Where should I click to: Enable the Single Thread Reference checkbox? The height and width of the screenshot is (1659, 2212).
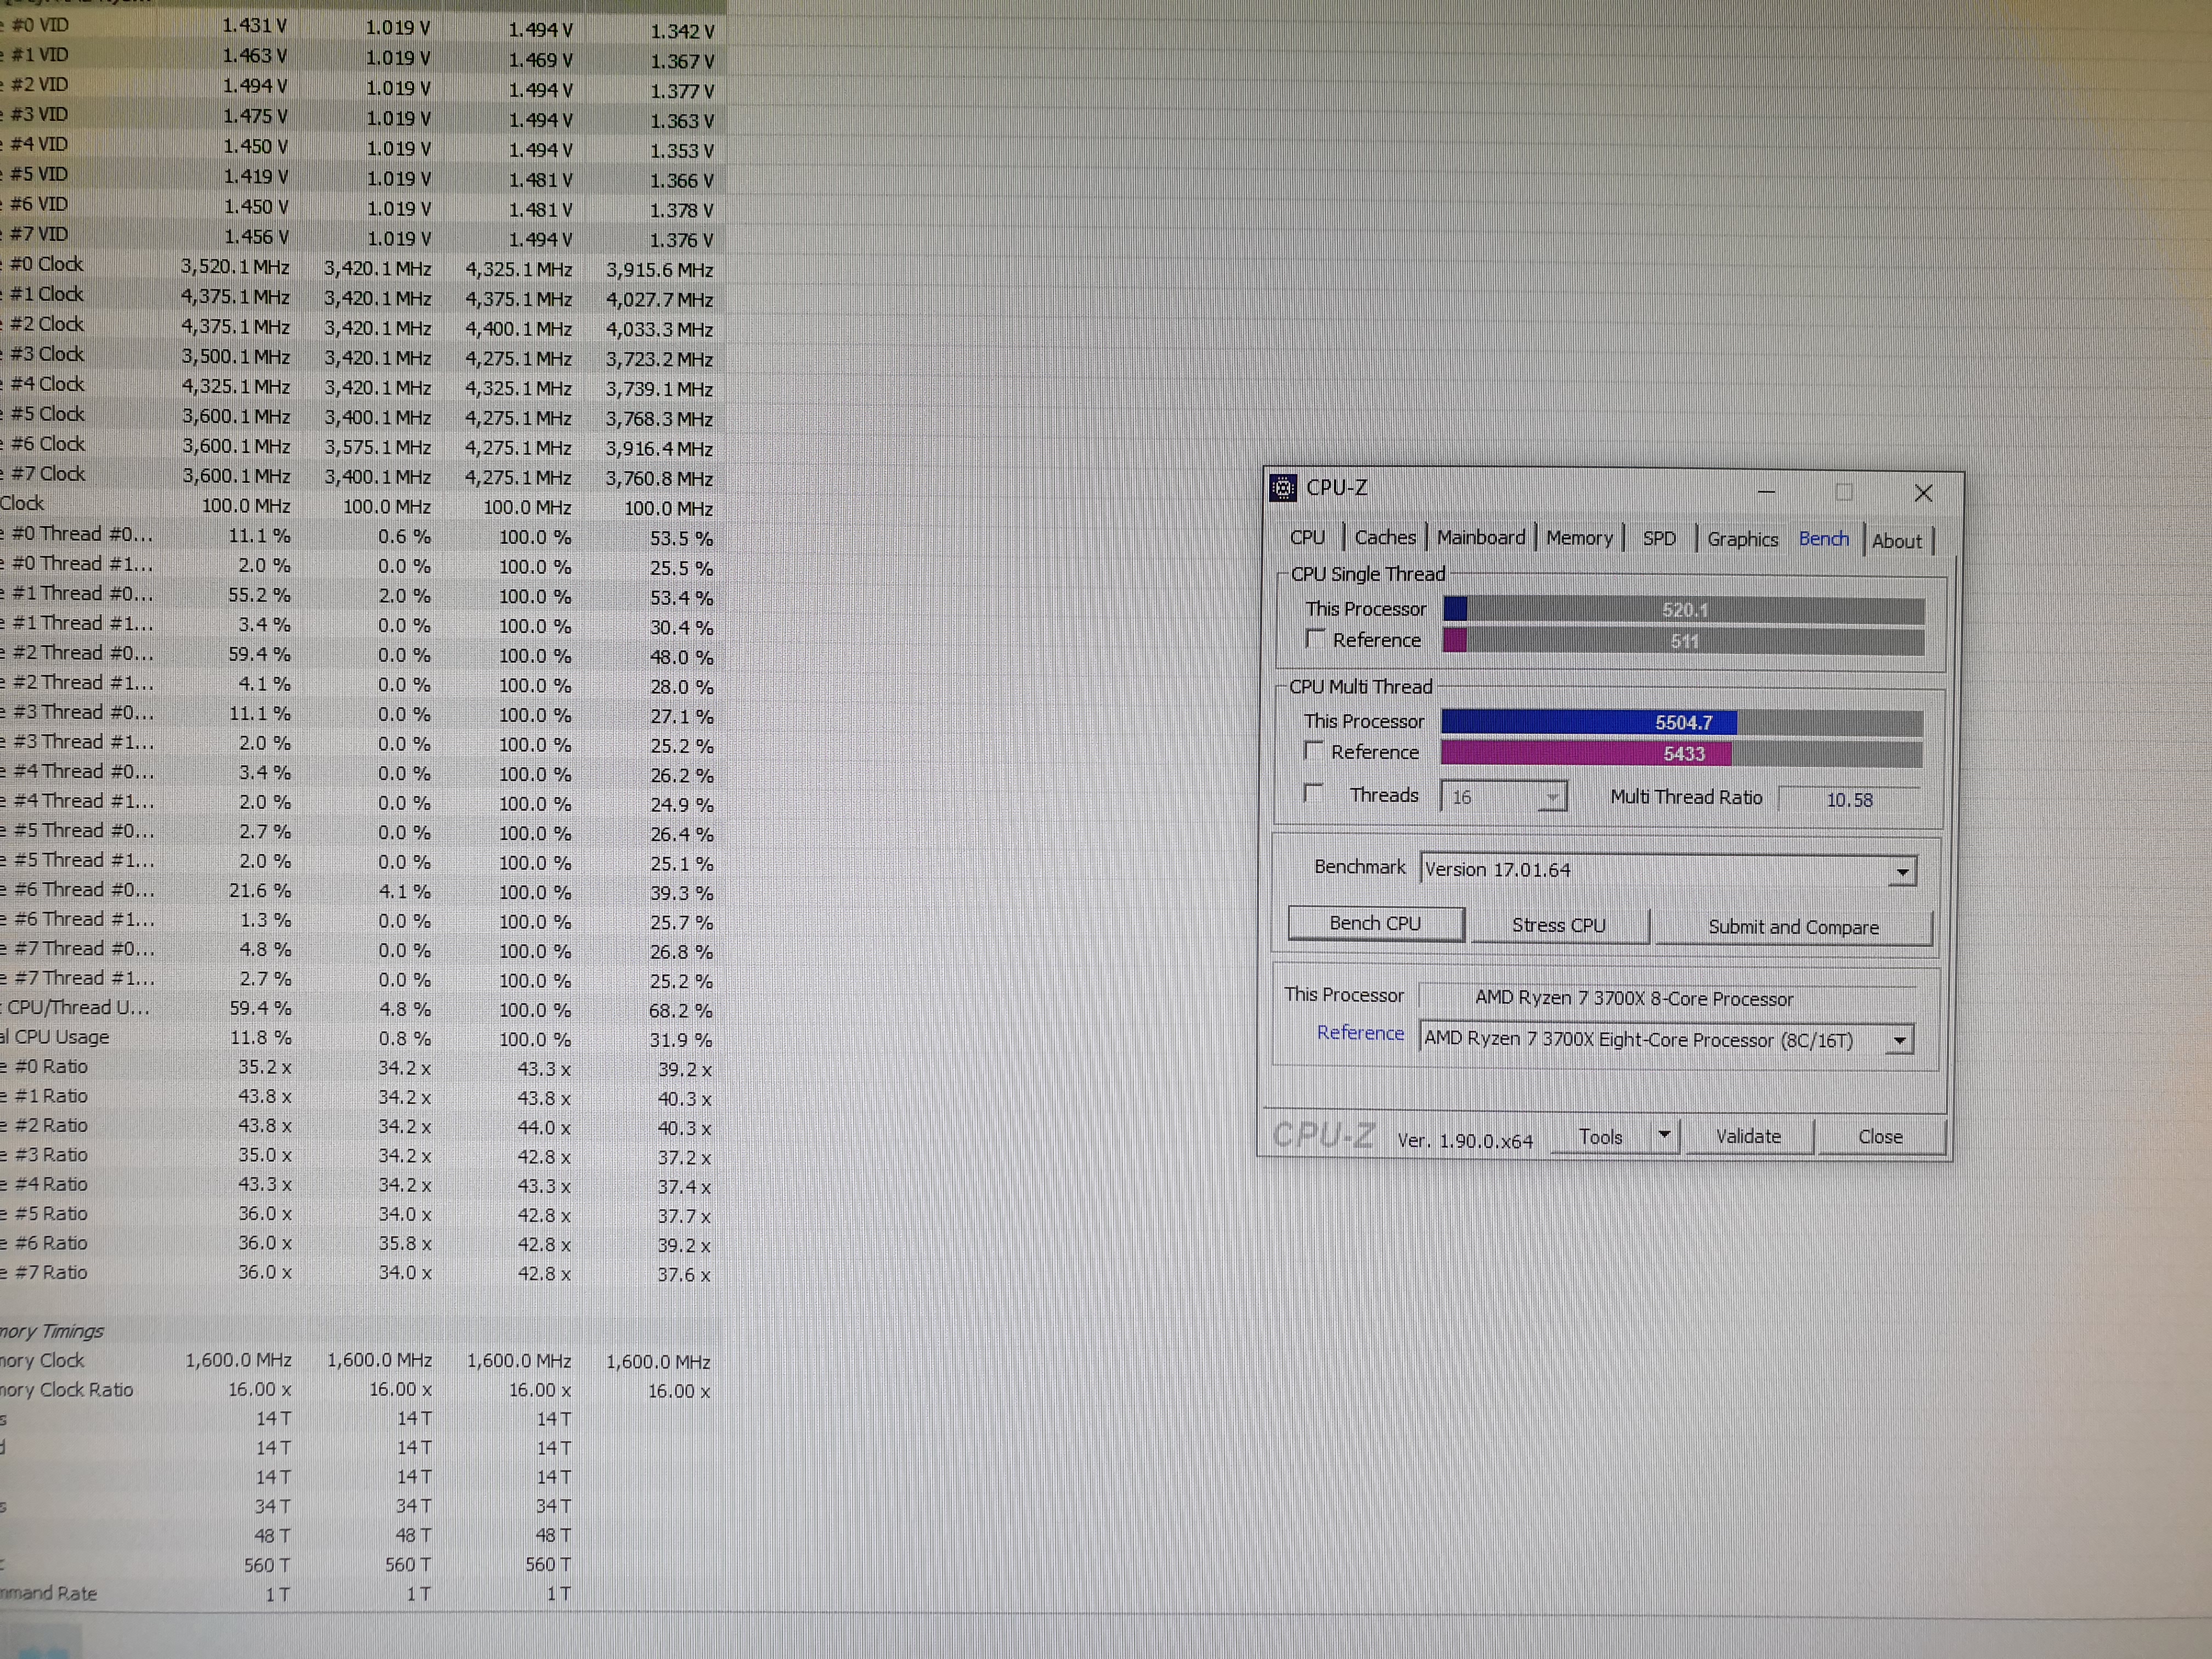click(x=1316, y=638)
